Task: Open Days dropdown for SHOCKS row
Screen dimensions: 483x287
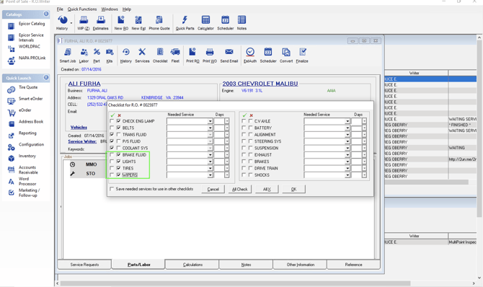Action: 364,175
